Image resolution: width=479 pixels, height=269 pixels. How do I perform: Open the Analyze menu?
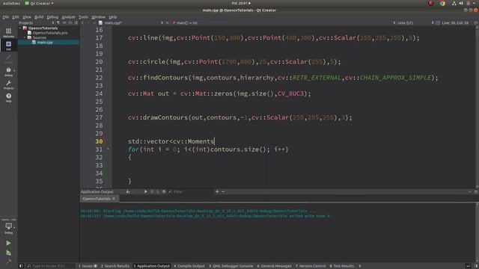pyautogui.click(x=68, y=17)
